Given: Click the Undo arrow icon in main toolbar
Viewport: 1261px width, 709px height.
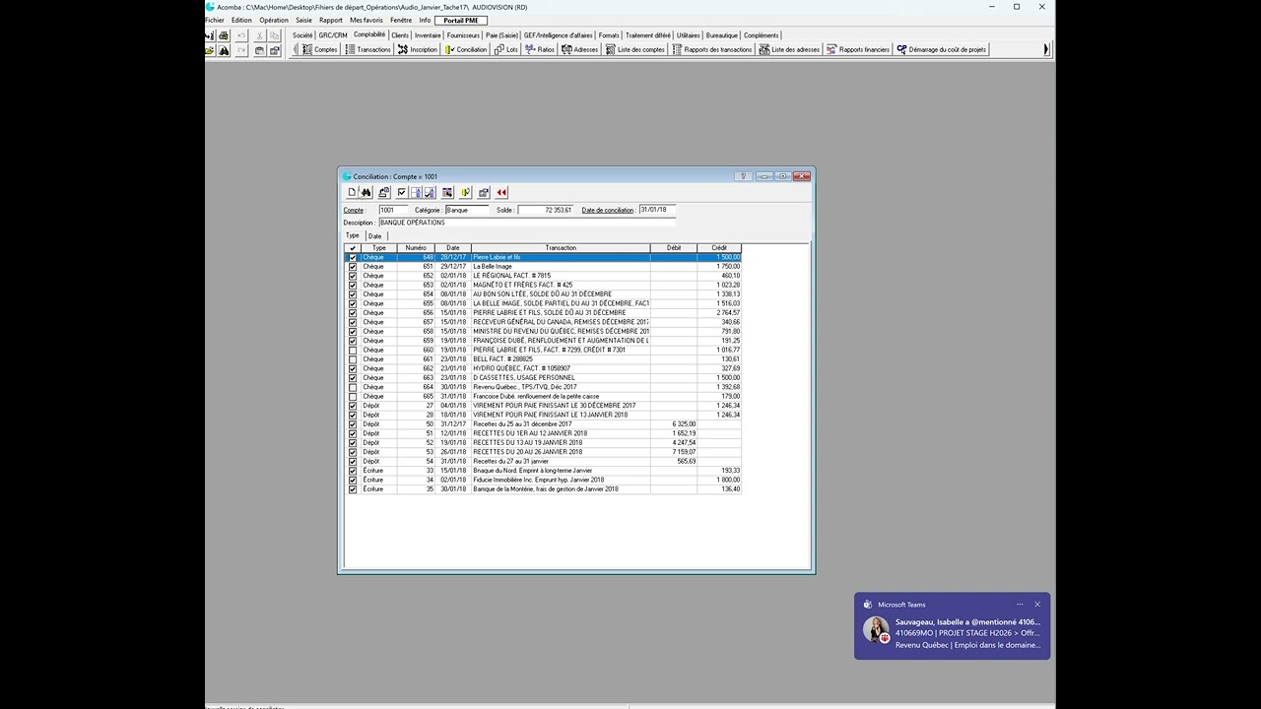Looking at the screenshot, I should (242, 35).
